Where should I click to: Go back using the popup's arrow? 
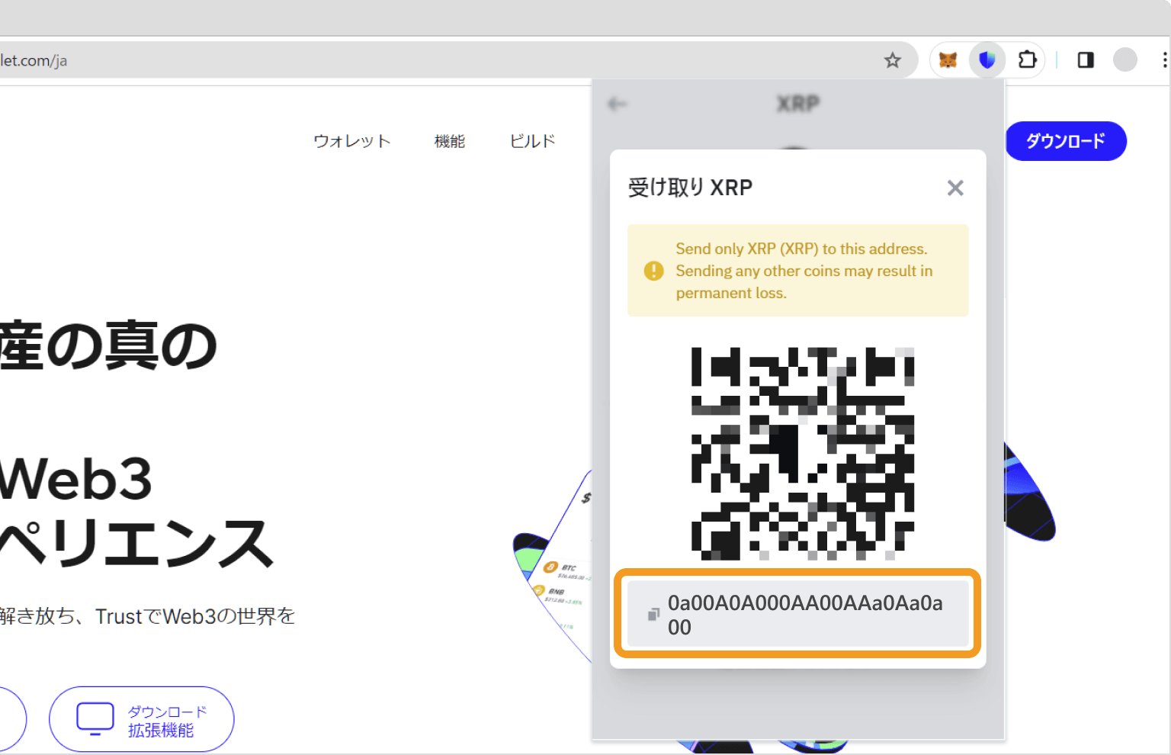617,104
